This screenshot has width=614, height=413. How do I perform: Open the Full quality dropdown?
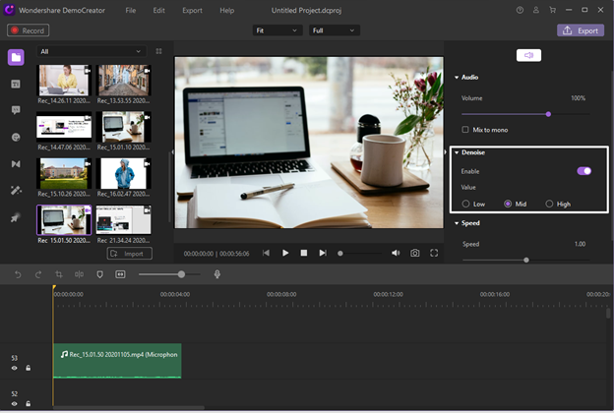(334, 30)
